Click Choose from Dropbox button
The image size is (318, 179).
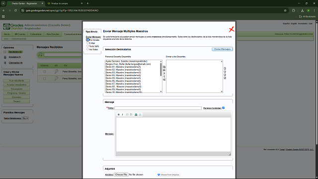[x=169, y=175]
